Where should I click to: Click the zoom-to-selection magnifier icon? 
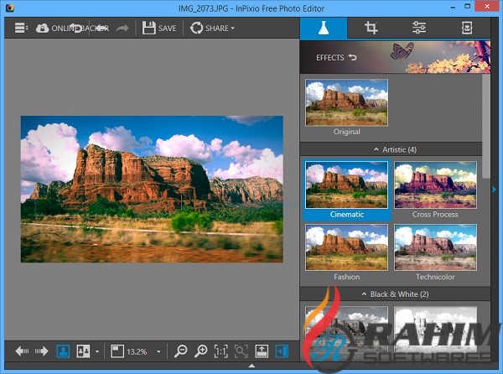pyautogui.click(x=241, y=351)
